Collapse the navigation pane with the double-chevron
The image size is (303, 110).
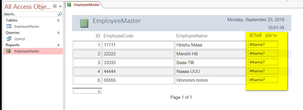pos(60,6)
